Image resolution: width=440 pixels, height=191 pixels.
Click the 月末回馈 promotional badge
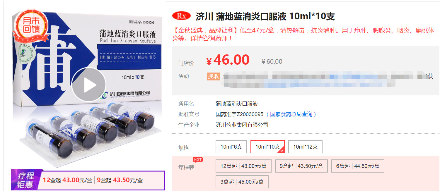(31, 25)
